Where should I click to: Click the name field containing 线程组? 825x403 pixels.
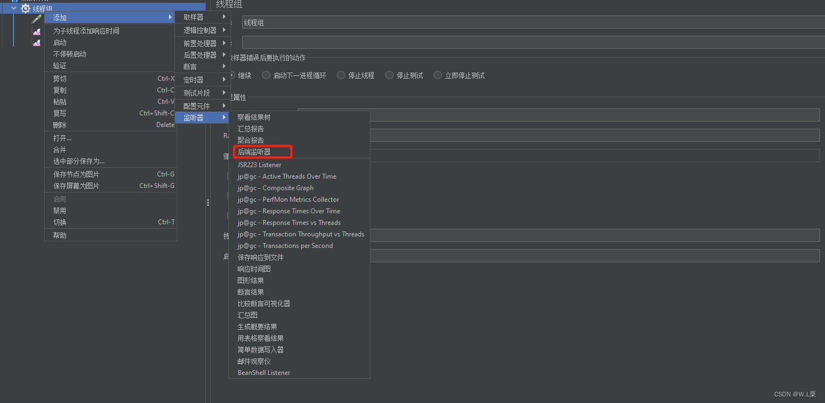click(x=533, y=23)
